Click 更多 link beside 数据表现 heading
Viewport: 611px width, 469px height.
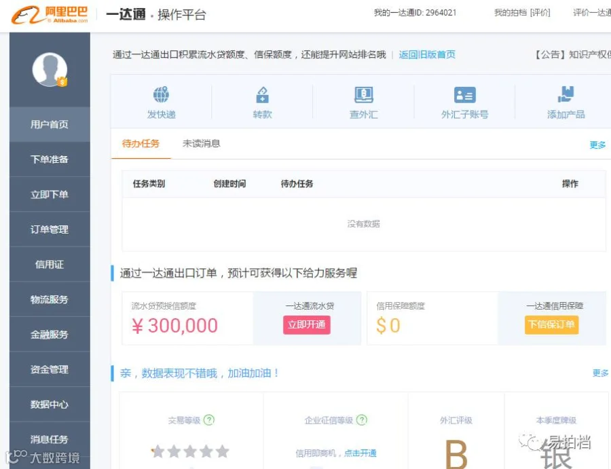601,373
